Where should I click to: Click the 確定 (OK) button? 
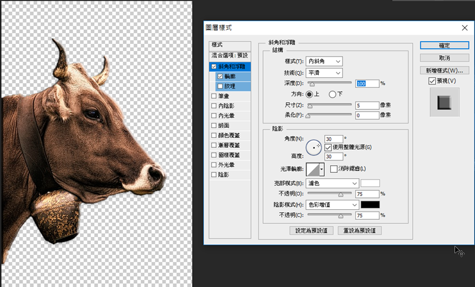444,45
